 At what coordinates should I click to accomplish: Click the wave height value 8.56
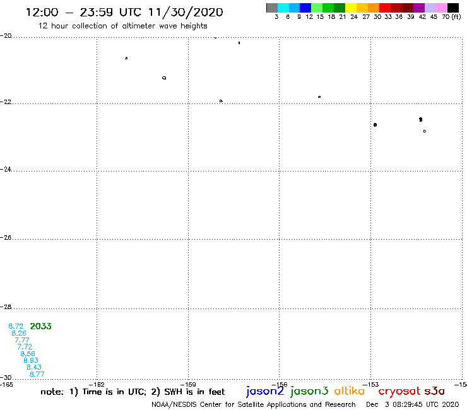(28, 354)
